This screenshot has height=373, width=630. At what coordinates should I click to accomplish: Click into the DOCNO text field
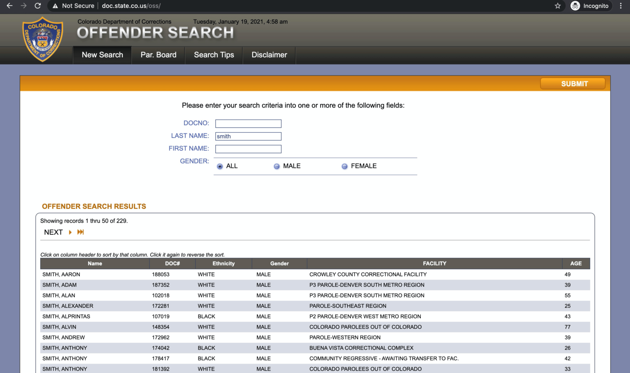pos(248,124)
